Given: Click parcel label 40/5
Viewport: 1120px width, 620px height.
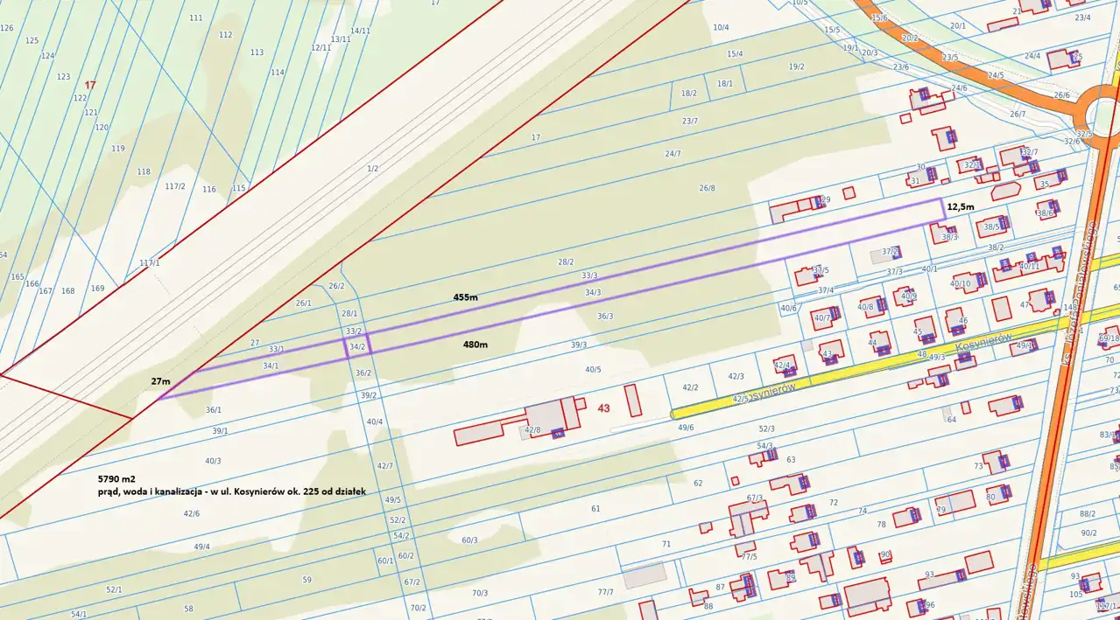Looking at the screenshot, I should point(594,370).
